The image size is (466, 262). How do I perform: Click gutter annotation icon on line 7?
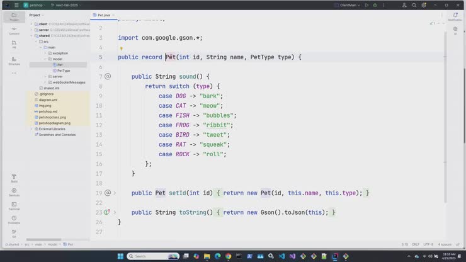pos(108,76)
